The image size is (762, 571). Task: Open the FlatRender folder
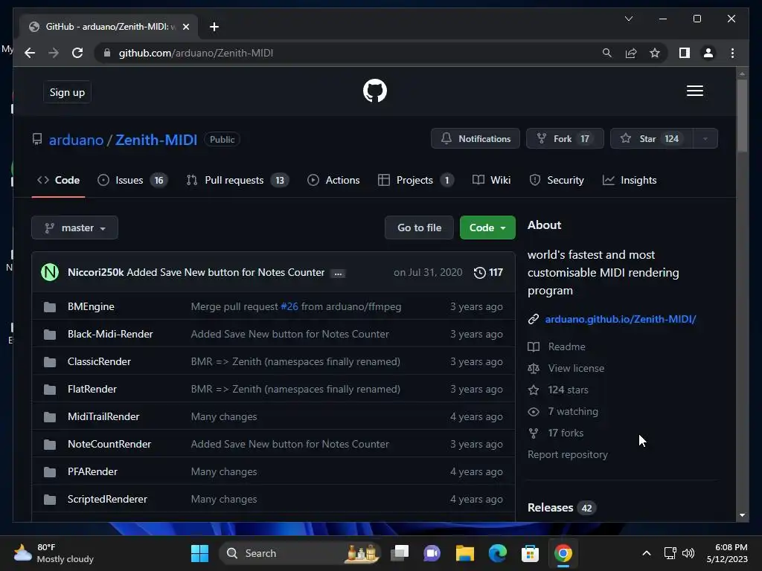pyautogui.click(x=92, y=390)
